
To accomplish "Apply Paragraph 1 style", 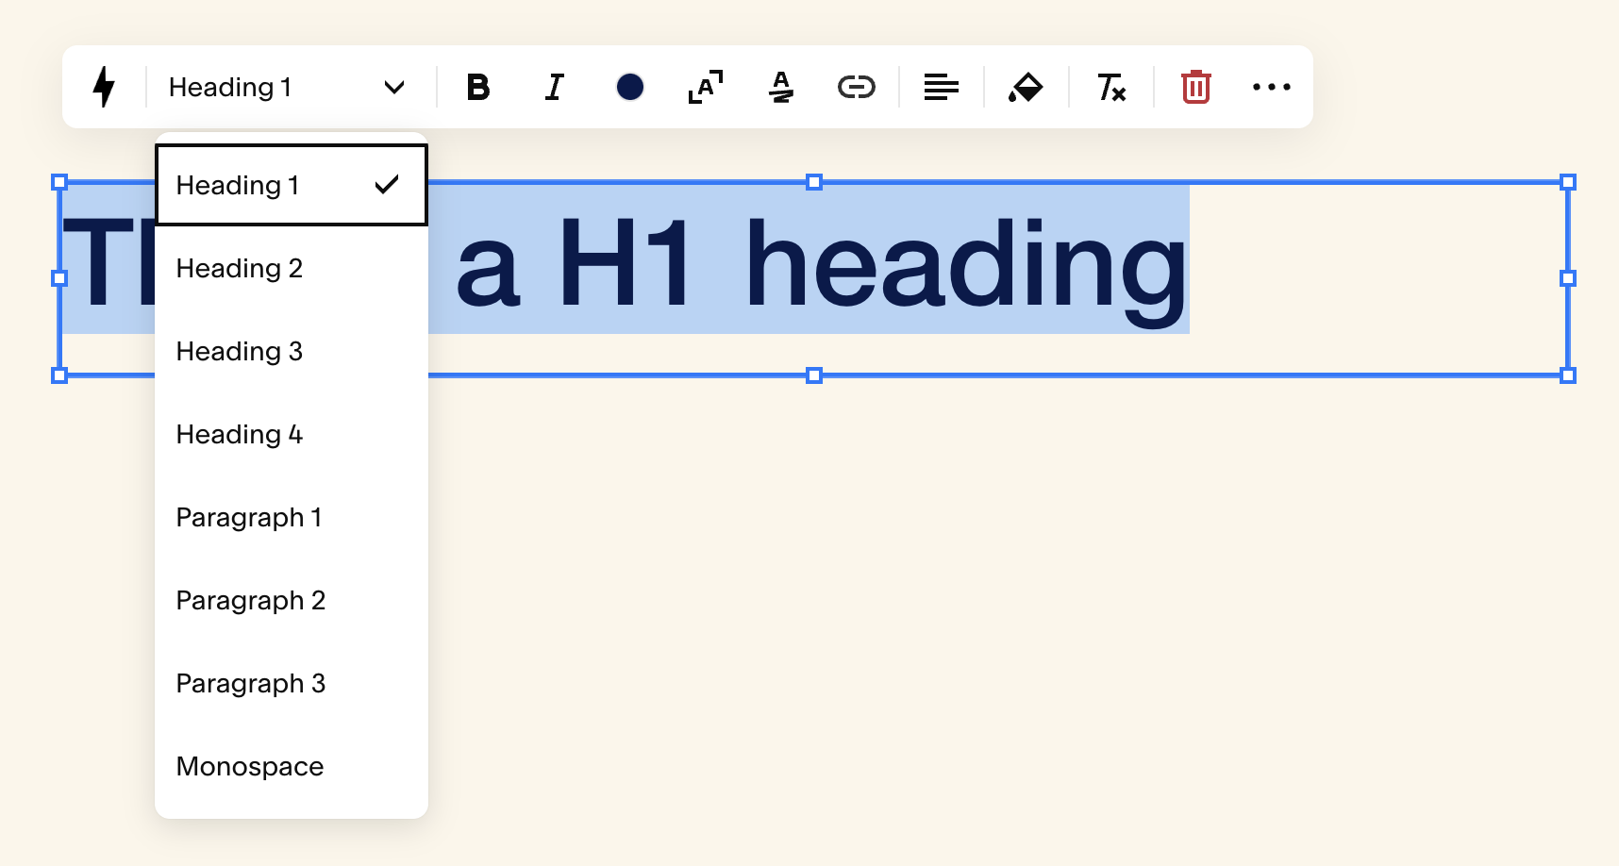I will click(292, 517).
